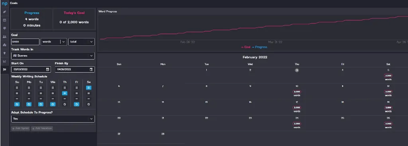Click the np application logo
Screen dimensions: 408x146
(x=4, y=4)
